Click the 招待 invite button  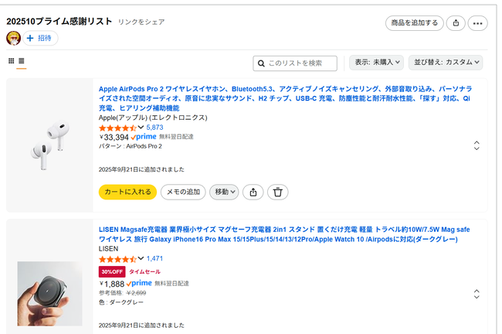[42, 38]
